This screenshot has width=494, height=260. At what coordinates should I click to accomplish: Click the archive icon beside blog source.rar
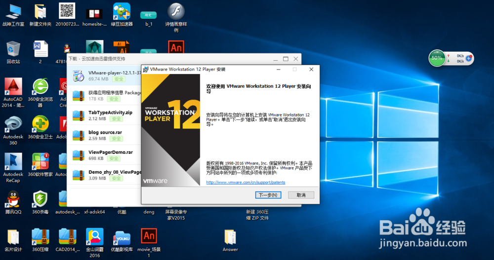click(78, 135)
